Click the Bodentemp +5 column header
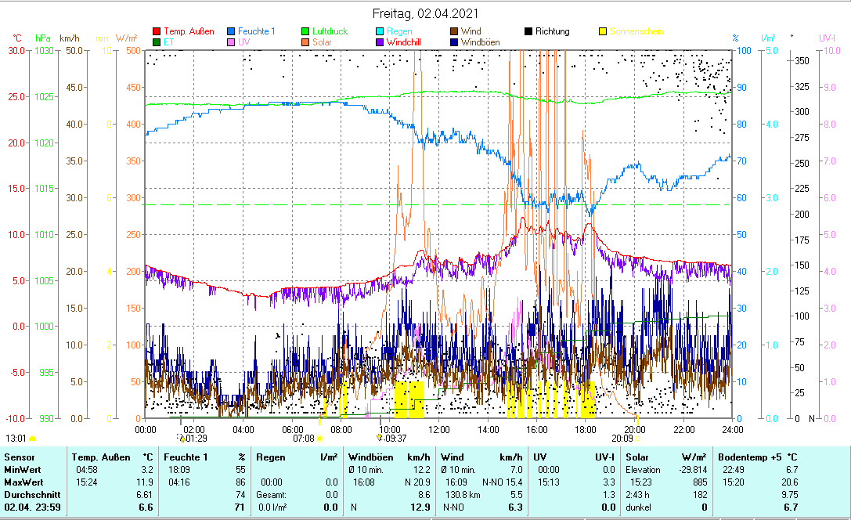The width and height of the screenshot is (851, 520). [755, 457]
